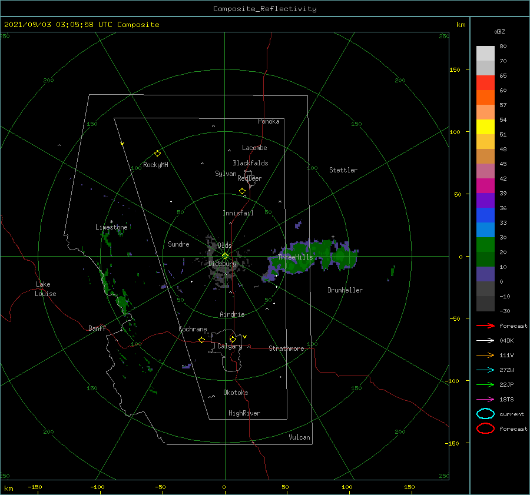Click the Innisfail city label
The image size is (530, 495).
(x=238, y=213)
